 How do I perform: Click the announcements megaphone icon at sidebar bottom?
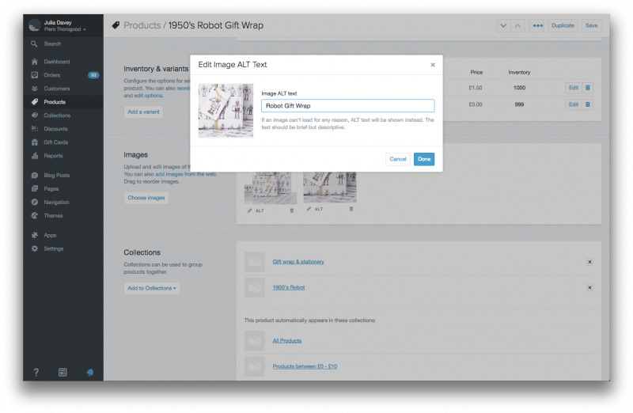click(89, 372)
